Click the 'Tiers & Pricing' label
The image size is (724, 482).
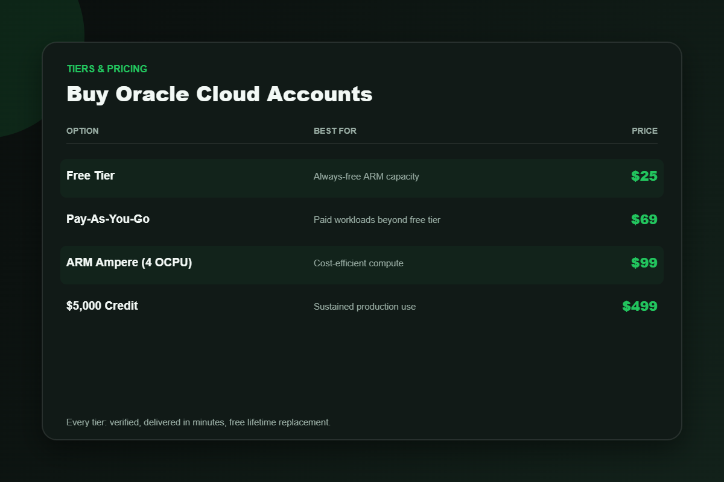click(x=107, y=69)
